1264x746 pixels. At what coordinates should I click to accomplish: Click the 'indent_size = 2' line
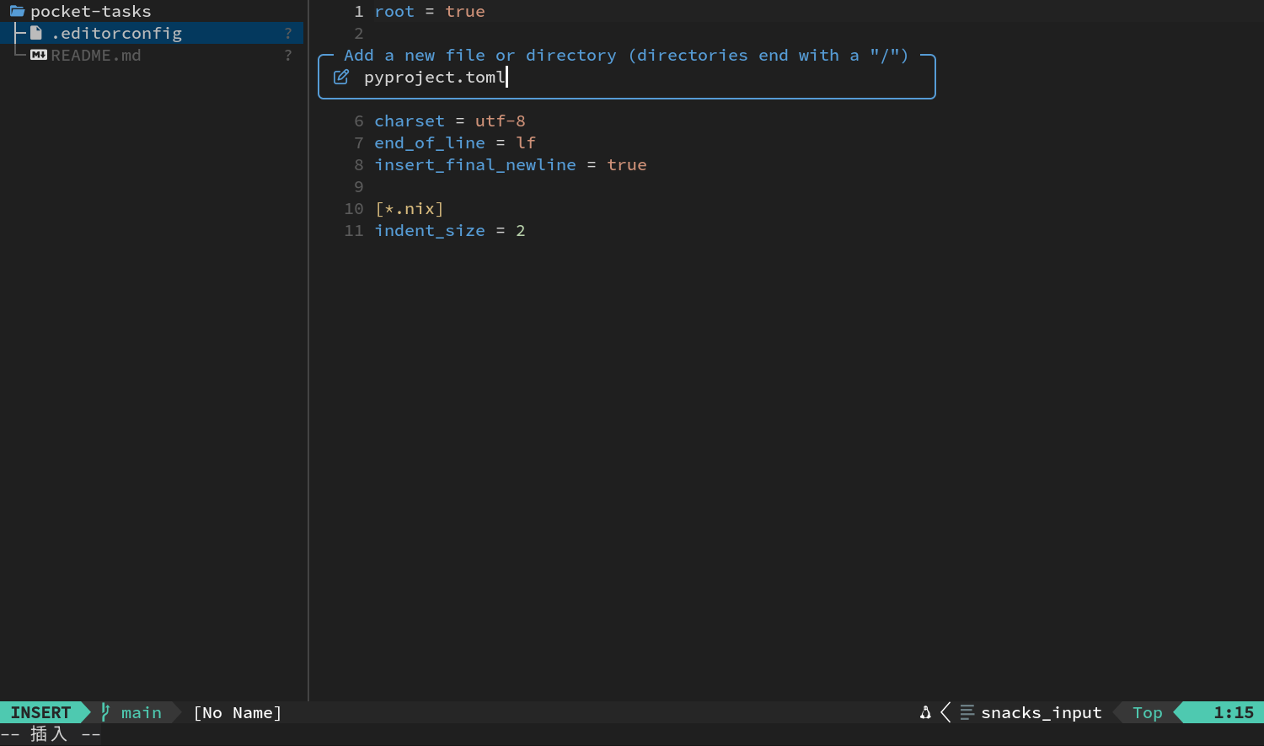pos(450,230)
